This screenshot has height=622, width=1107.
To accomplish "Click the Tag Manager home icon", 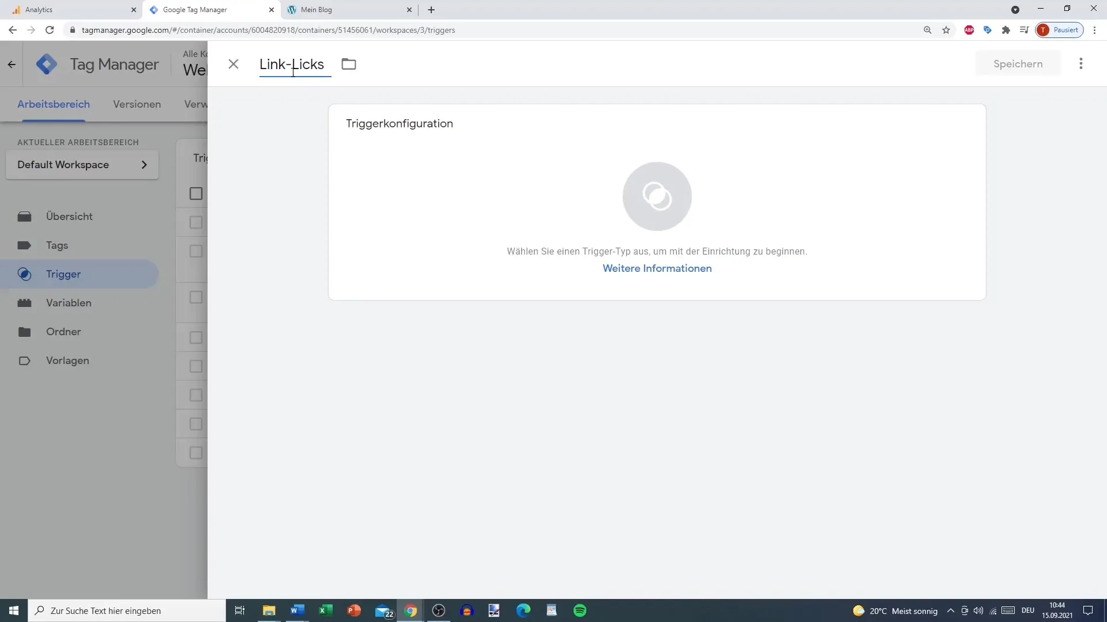I will (x=46, y=64).
